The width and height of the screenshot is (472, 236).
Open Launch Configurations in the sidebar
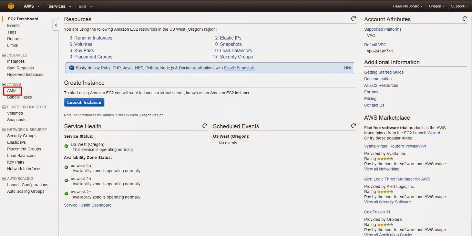point(27,185)
